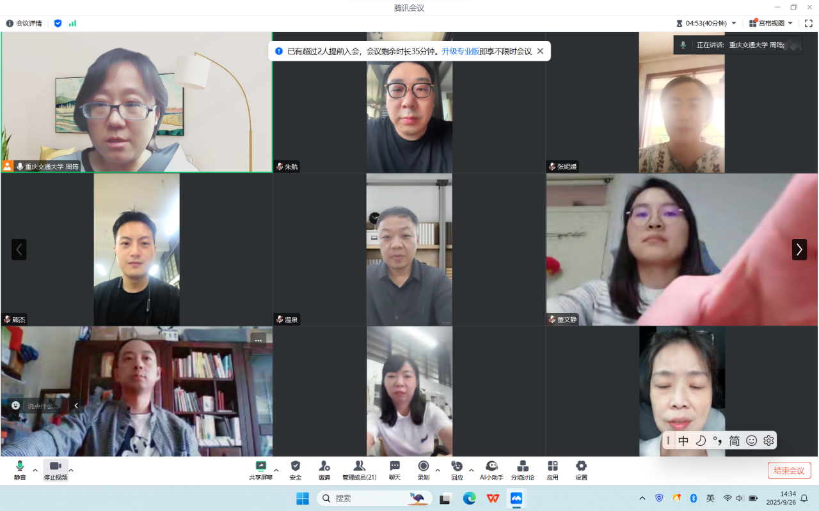The image size is (819, 511).
Task: Click 共享屏幕 to share screen
Action: pyautogui.click(x=260, y=470)
